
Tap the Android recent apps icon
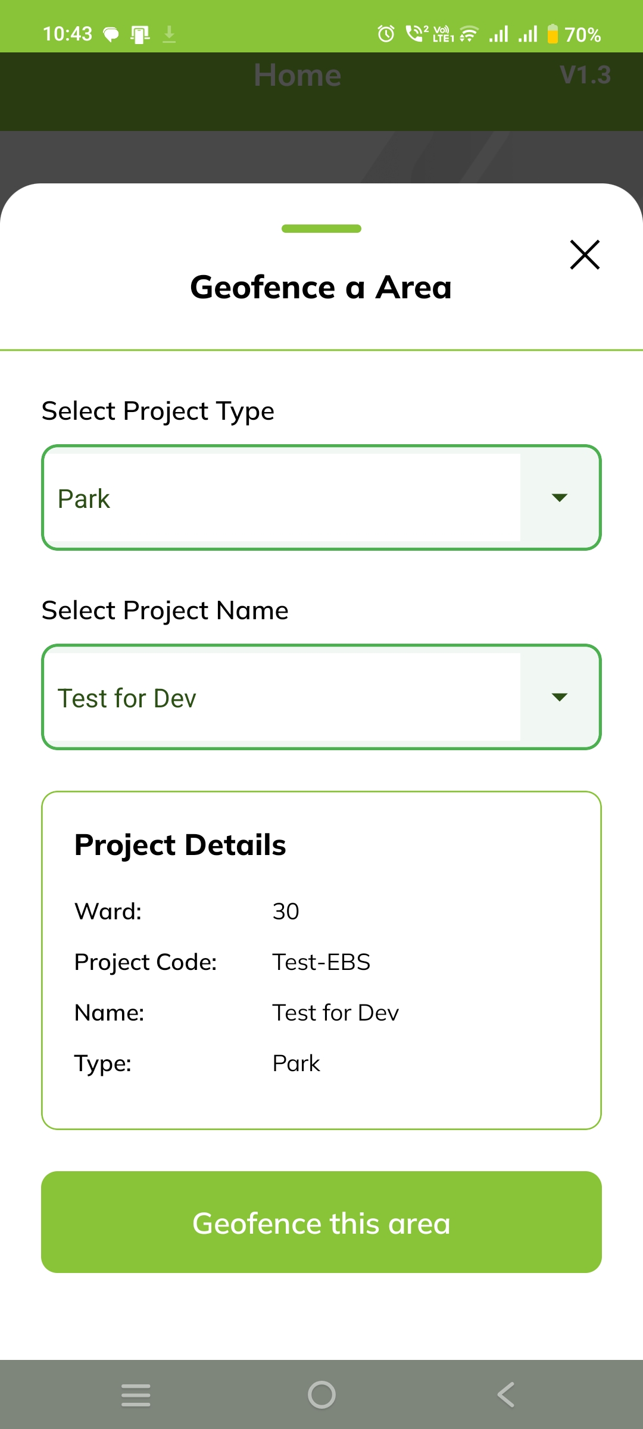(x=136, y=1394)
